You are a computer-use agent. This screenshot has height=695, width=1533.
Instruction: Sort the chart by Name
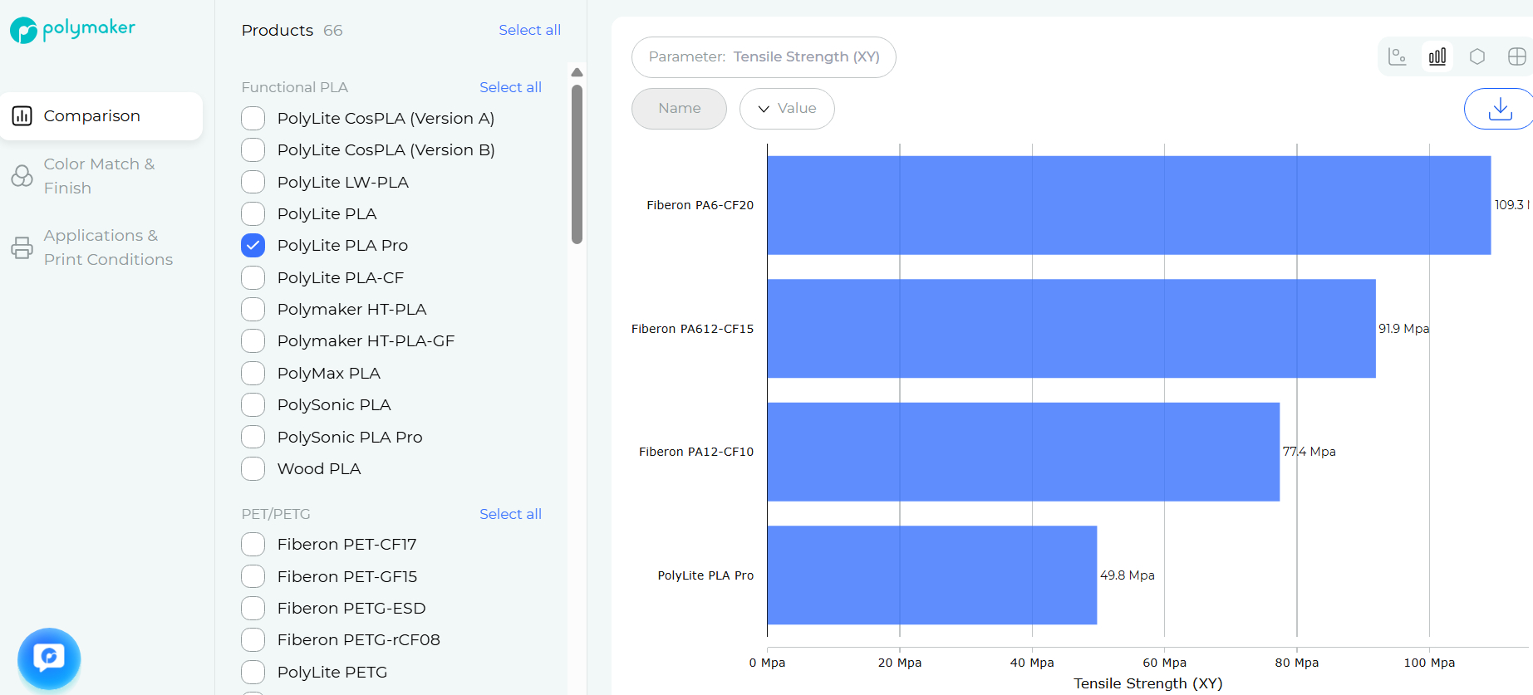coord(679,109)
